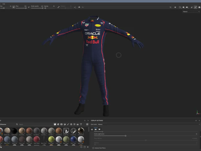
Task: Open the Help menu
Action: (x=4, y=4)
